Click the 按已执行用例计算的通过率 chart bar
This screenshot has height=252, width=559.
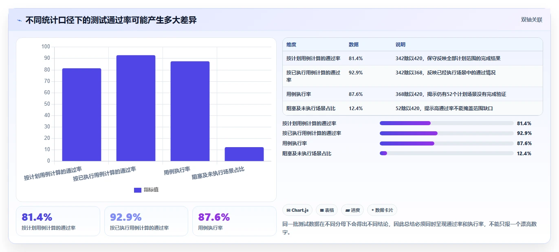(x=136, y=108)
